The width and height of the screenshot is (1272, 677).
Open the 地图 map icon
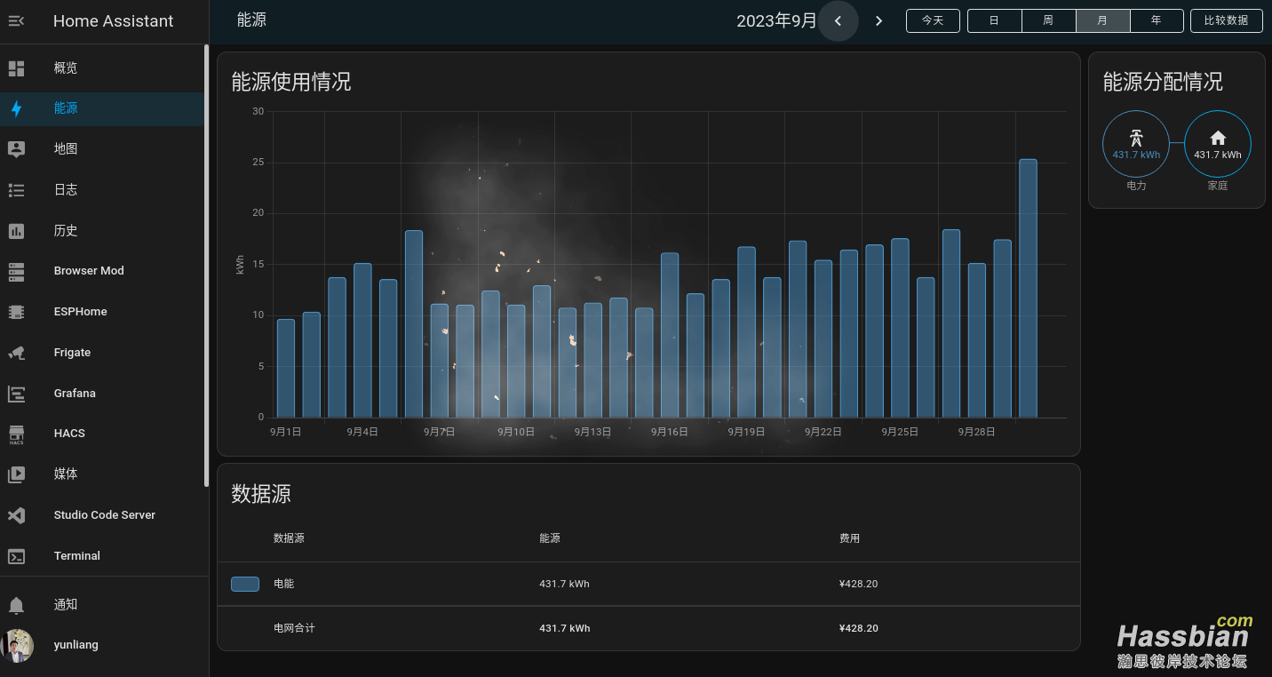(x=16, y=149)
